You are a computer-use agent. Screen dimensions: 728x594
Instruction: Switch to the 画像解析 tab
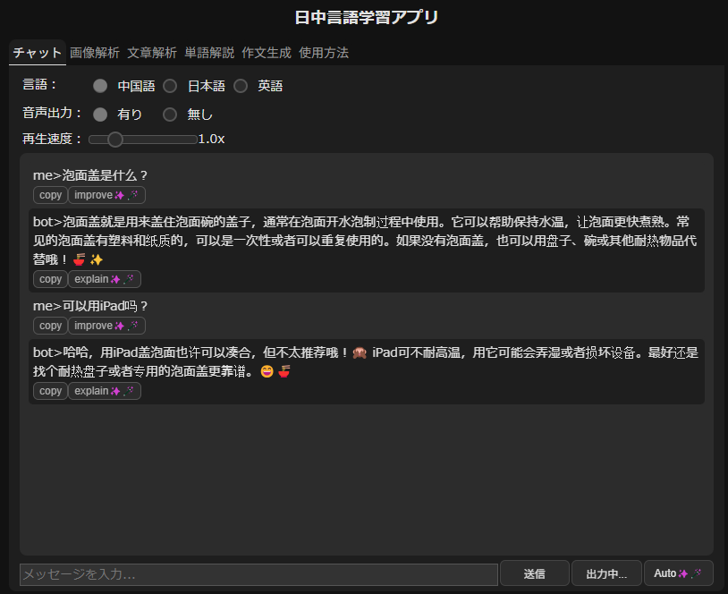tap(94, 53)
